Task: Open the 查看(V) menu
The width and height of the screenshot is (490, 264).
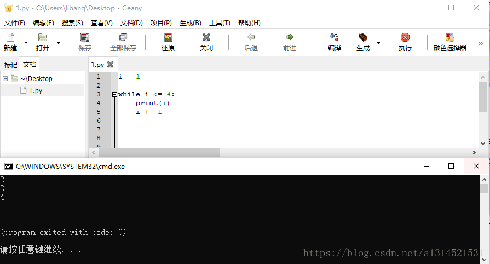Action: click(x=102, y=23)
